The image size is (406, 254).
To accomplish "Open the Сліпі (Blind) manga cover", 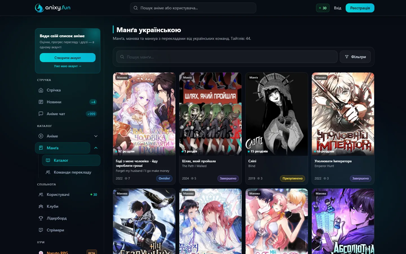I will pyautogui.click(x=277, y=114).
